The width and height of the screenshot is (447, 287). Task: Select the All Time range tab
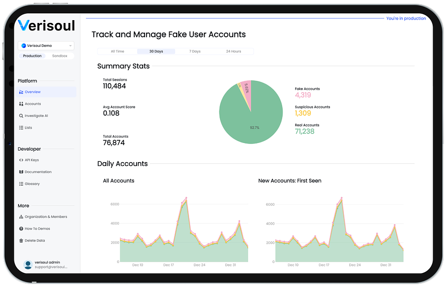point(117,52)
